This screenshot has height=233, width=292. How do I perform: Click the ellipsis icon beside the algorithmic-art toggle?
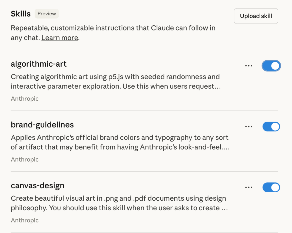pyautogui.click(x=248, y=66)
